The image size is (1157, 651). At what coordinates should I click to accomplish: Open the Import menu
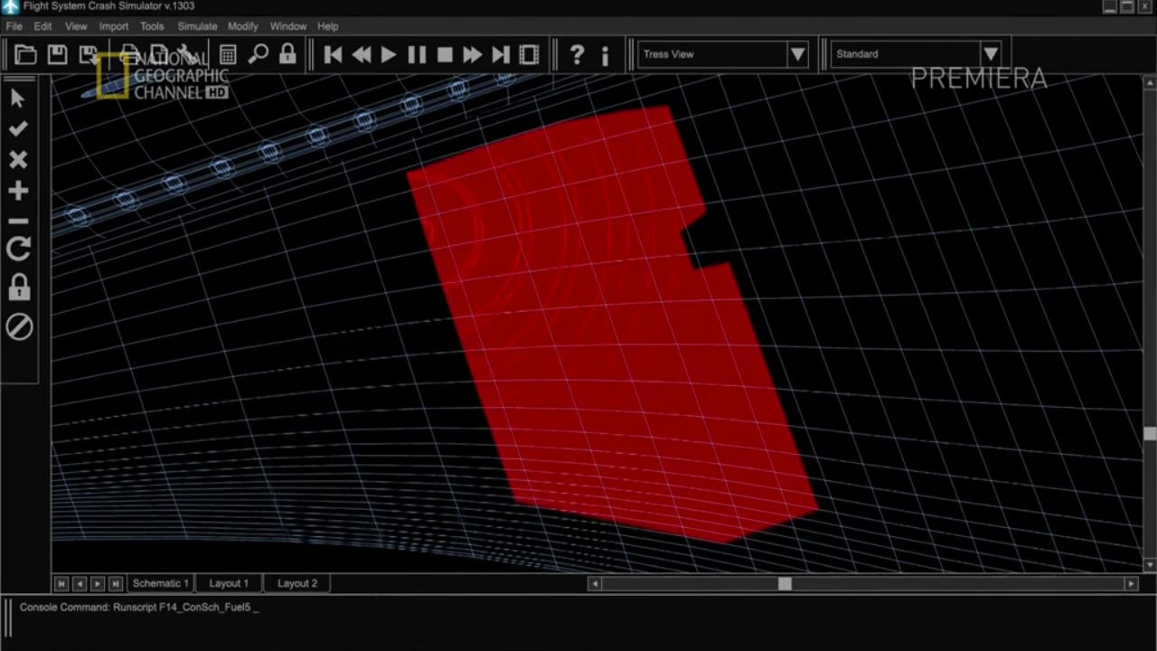pyautogui.click(x=114, y=26)
